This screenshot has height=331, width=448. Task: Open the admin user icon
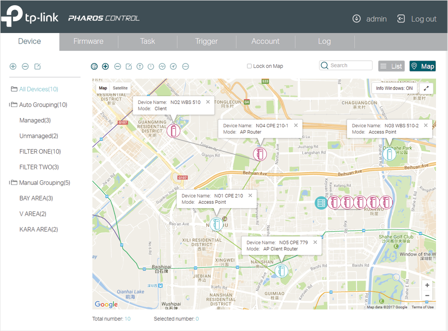pos(357,19)
